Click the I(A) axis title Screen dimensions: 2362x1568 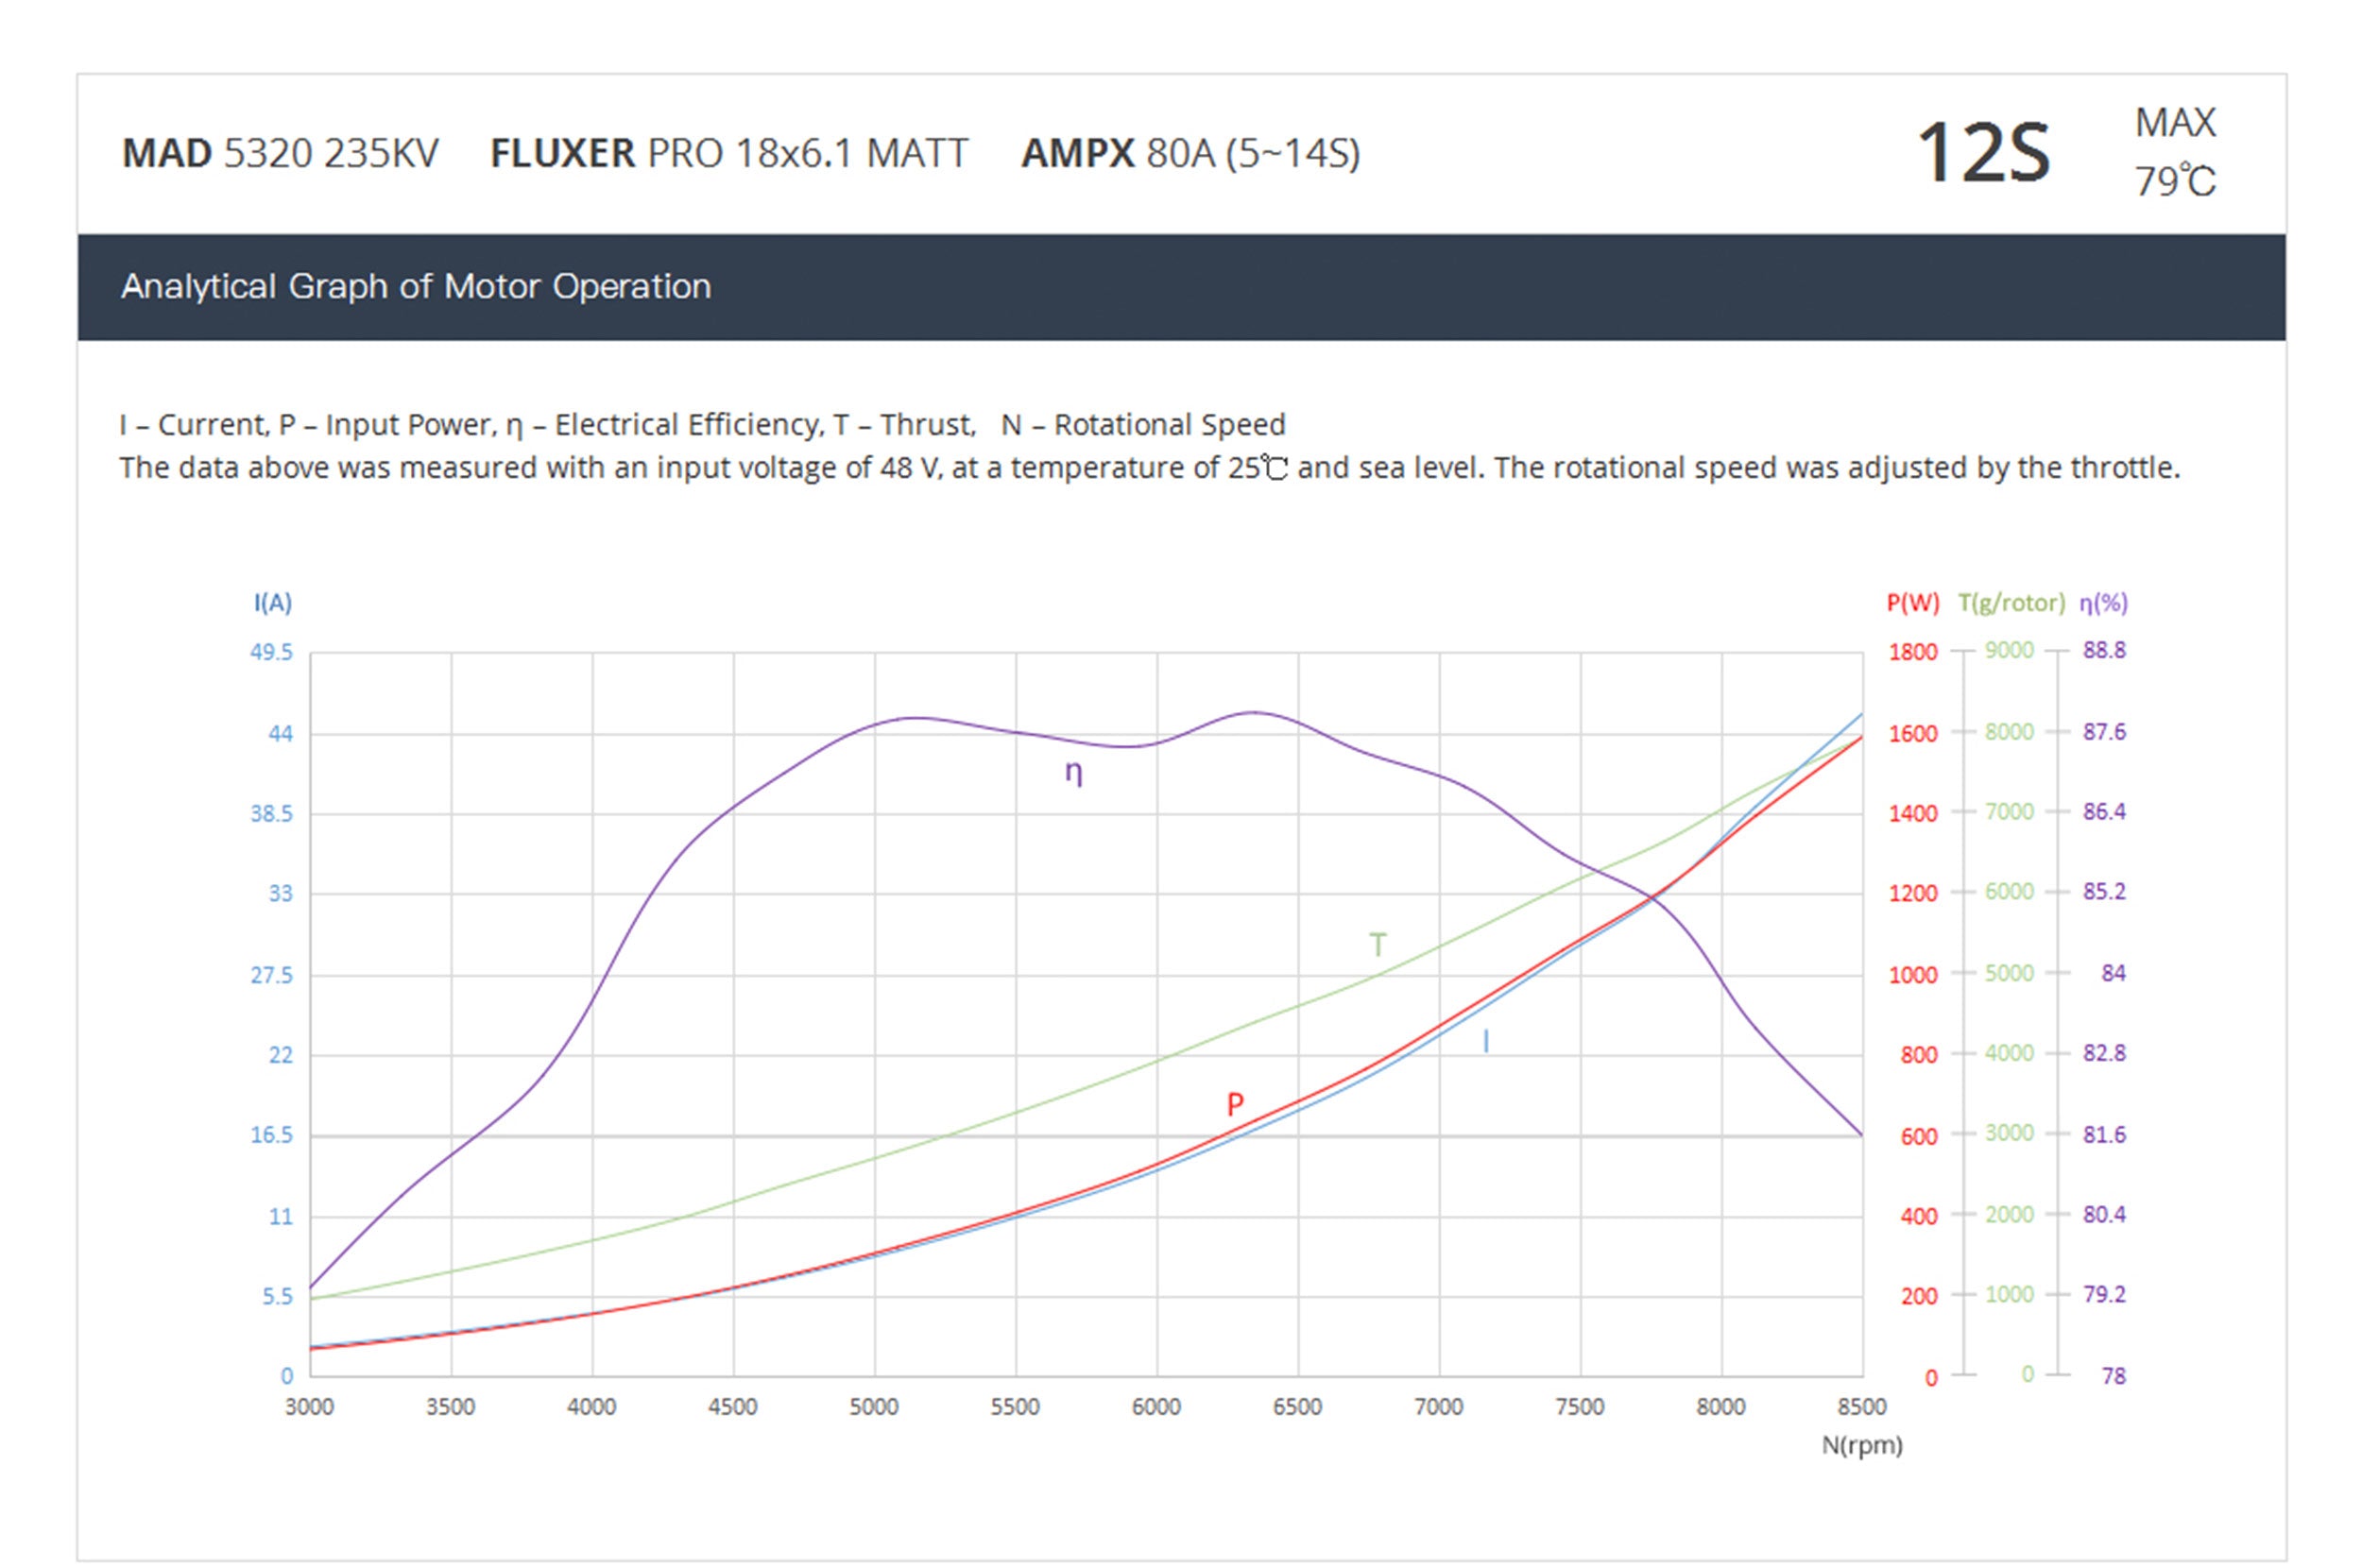click(272, 603)
